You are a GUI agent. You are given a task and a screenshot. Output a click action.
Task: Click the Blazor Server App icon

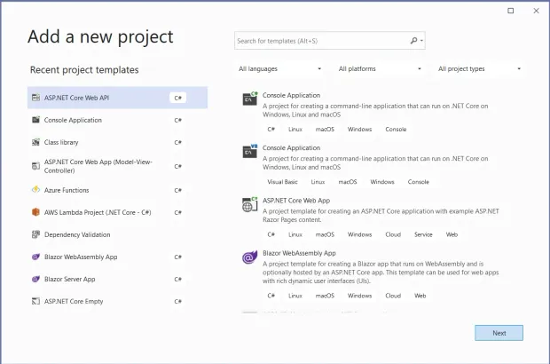click(x=35, y=279)
